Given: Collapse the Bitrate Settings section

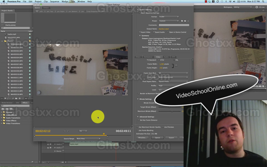Looking at the screenshot, I should click(138, 99).
